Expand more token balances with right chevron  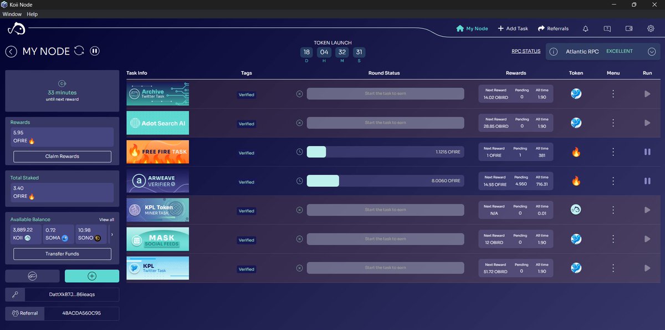(111, 234)
